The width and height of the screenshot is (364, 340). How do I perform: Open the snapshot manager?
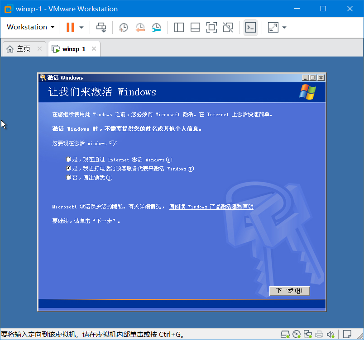pos(157,27)
